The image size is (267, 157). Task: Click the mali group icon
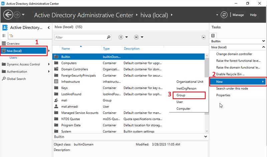[56, 100]
